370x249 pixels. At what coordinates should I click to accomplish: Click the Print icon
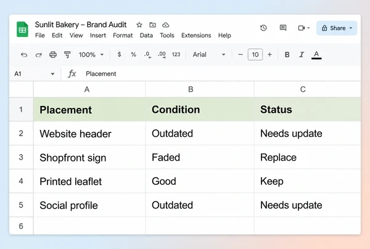point(53,55)
